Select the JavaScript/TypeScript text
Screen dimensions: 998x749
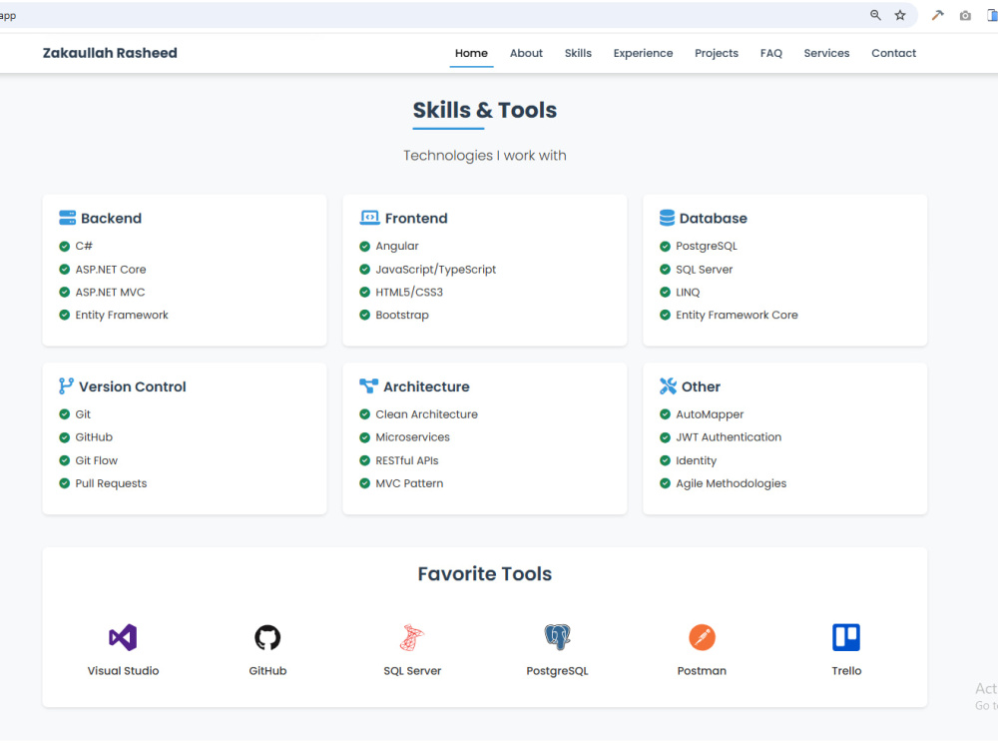(435, 270)
